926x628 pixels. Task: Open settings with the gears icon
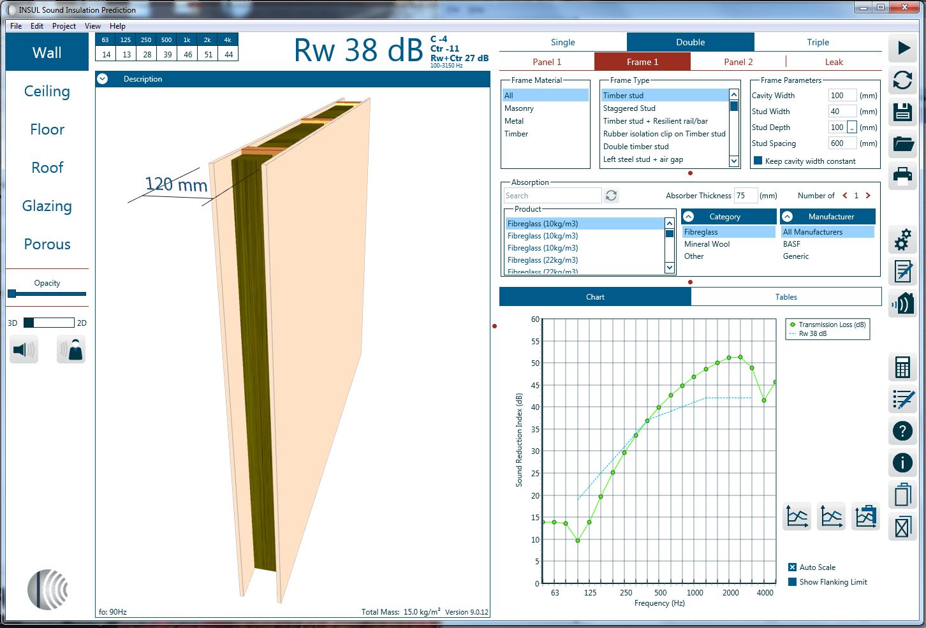[x=902, y=240]
